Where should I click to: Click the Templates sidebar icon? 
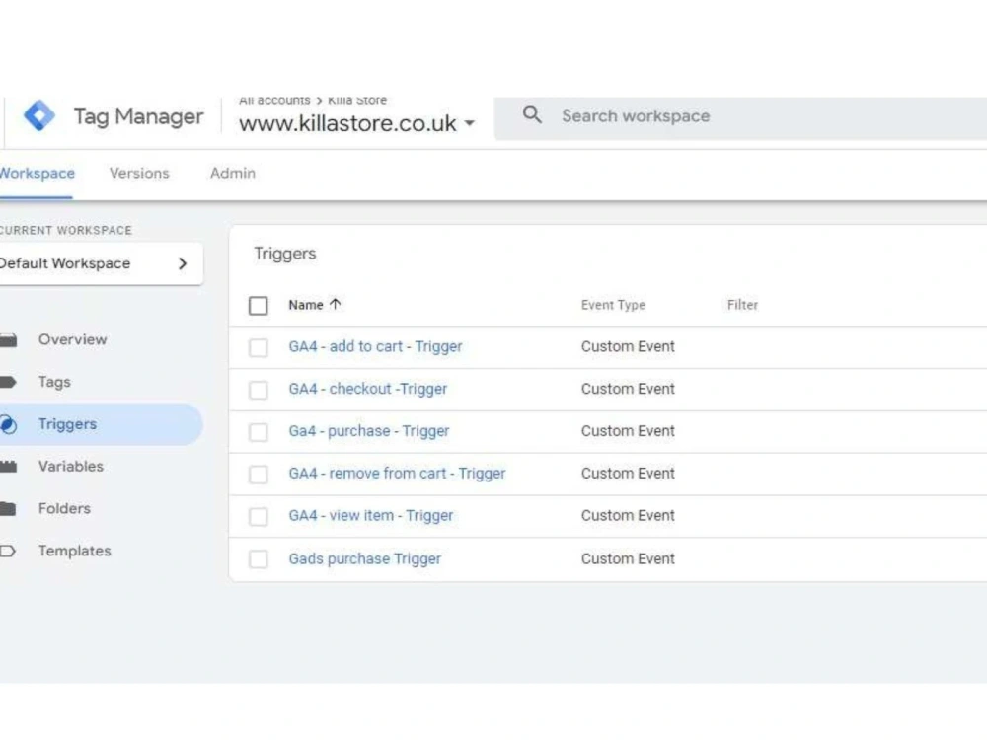pyautogui.click(x=8, y=552)
